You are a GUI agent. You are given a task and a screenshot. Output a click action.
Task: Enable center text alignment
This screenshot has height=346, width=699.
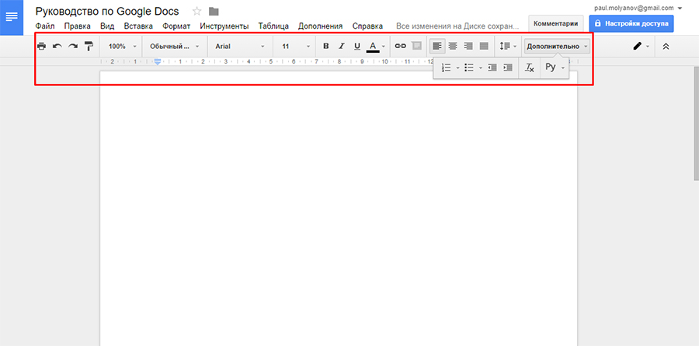click(452, 47)
